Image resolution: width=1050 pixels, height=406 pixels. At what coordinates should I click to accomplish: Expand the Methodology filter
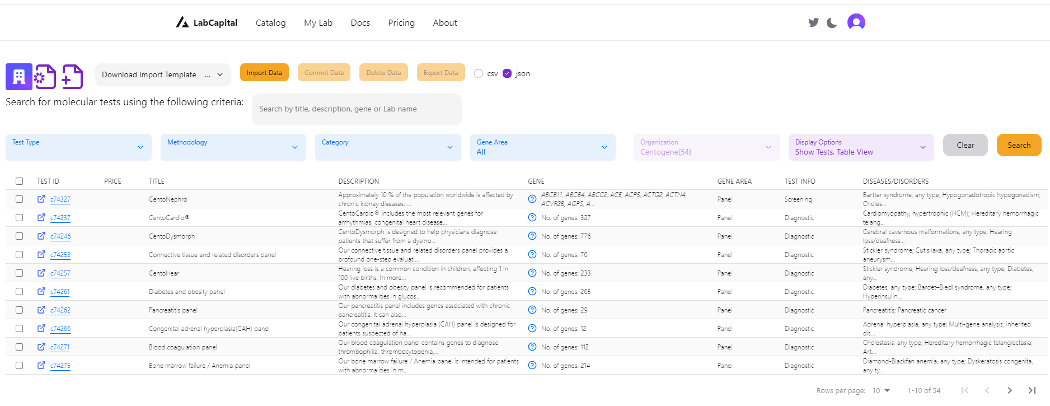[233, 147]
